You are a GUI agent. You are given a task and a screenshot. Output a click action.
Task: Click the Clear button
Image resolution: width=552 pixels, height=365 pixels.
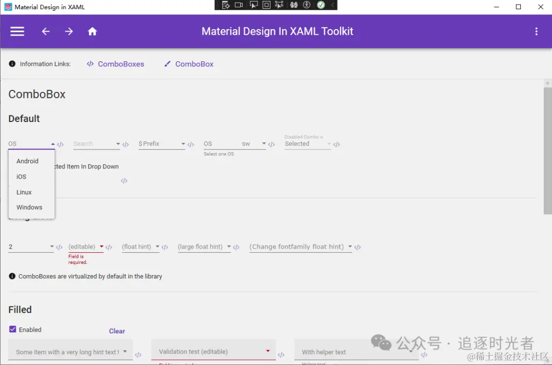coord(117,331)
